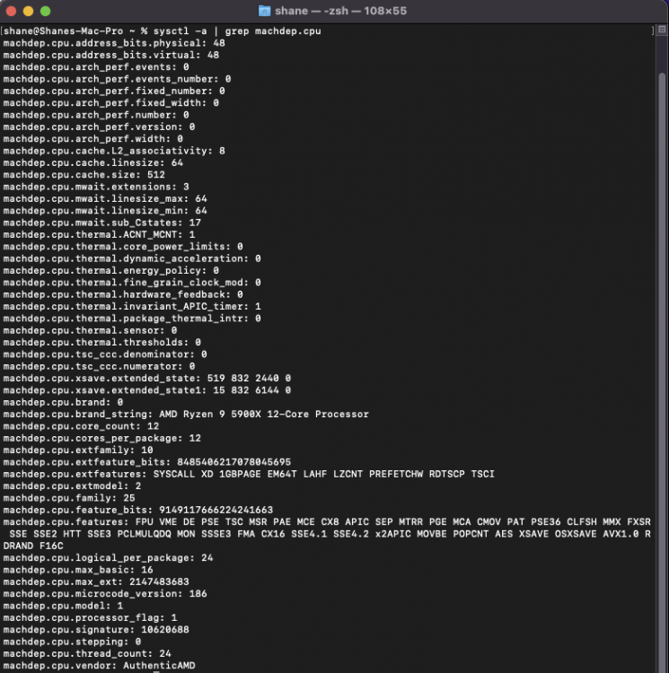Click the vertical scrollbar thumb

(662, 372)
